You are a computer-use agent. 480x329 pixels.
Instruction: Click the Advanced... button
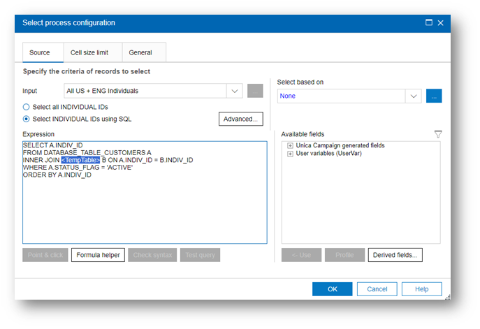coord(241,119)
